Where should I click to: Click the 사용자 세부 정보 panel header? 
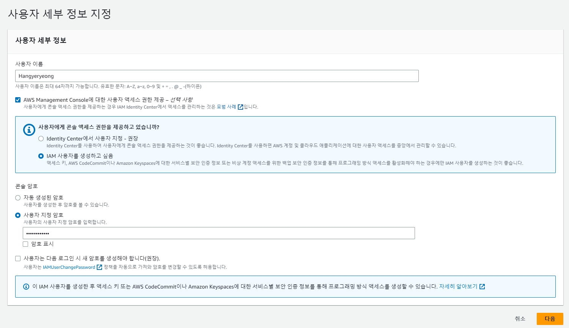(x=41, y=41)
